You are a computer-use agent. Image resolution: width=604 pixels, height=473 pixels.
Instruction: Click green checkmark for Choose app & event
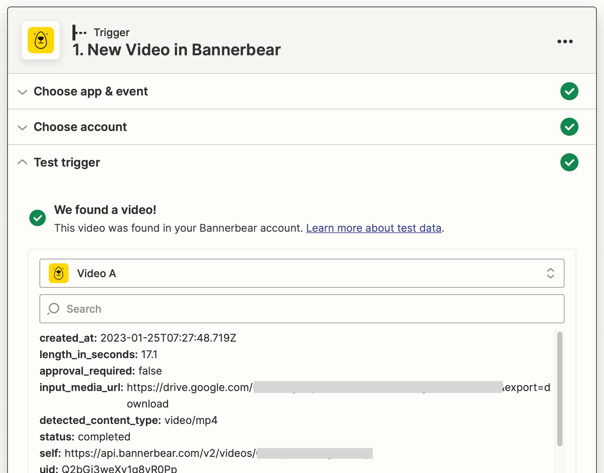pyautogui.click(x=569, y=91)
